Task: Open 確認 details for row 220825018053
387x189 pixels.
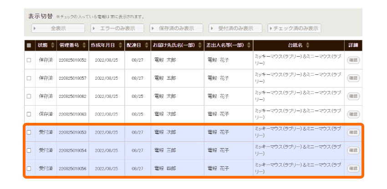Action: tap(353, 132)
